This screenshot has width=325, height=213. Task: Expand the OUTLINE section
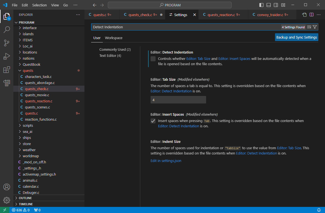click(25, 198)
